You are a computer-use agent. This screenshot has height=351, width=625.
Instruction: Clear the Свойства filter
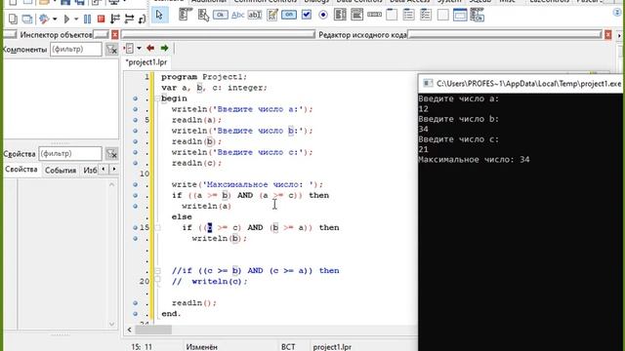pyautogui.click(x=111, y=154)
